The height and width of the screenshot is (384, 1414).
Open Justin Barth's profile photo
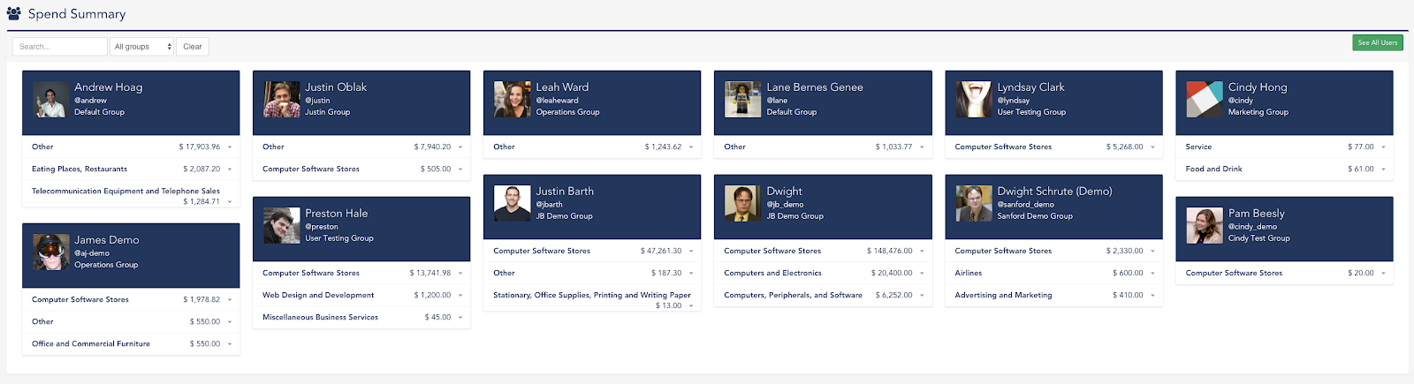(513, 204)
